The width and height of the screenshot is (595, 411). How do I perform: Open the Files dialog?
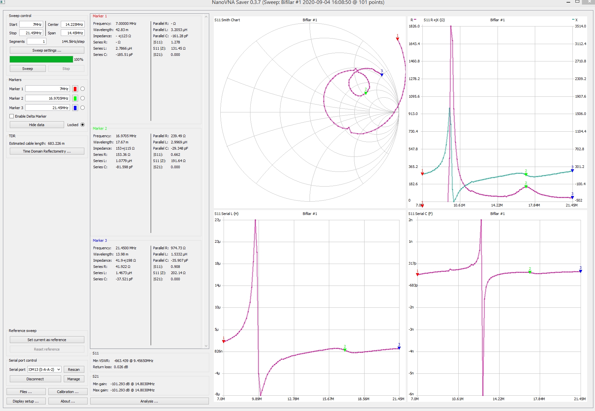(x=26, y=392)
